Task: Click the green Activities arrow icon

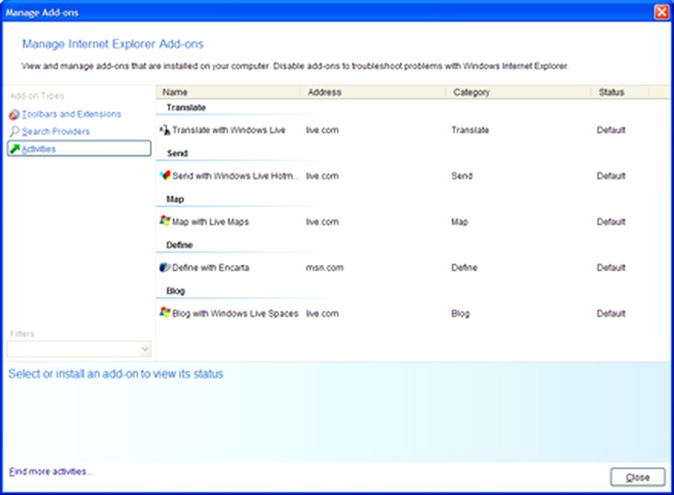Action: click(x=13, y=149)
